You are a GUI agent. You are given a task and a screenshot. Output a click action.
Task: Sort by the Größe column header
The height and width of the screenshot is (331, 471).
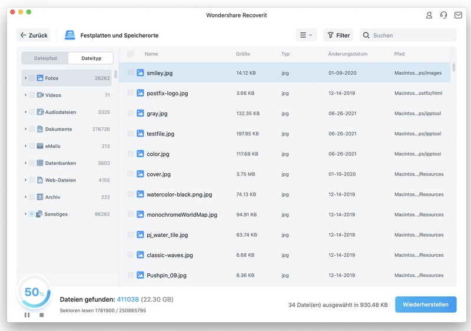point(243,54)
